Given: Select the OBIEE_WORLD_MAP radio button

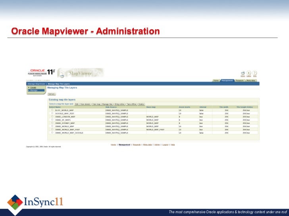Looking at the screenshot, I should pos(52,126).
